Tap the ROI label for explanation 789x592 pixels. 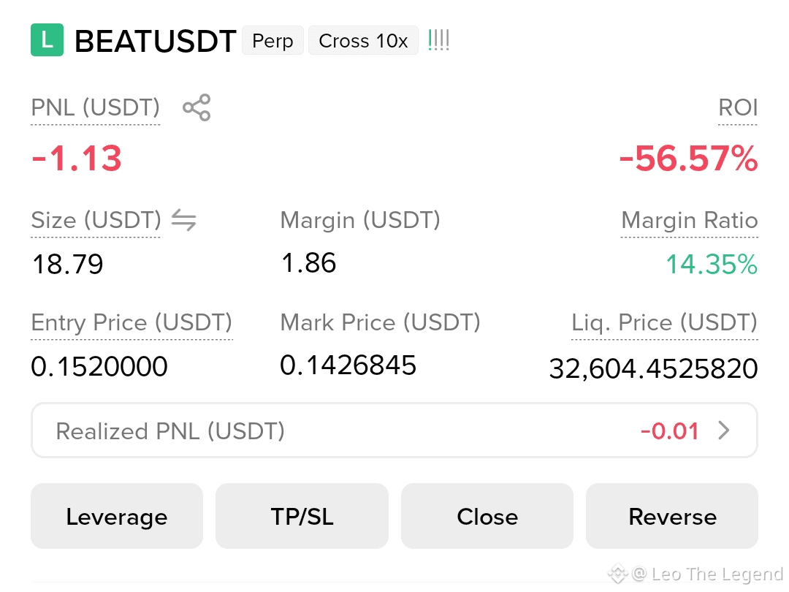[738, 107]
